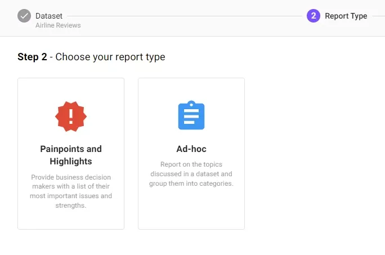This screenshot has width=385, height=255.
Task: Click 'group them into categories' text
Action: 191,184
